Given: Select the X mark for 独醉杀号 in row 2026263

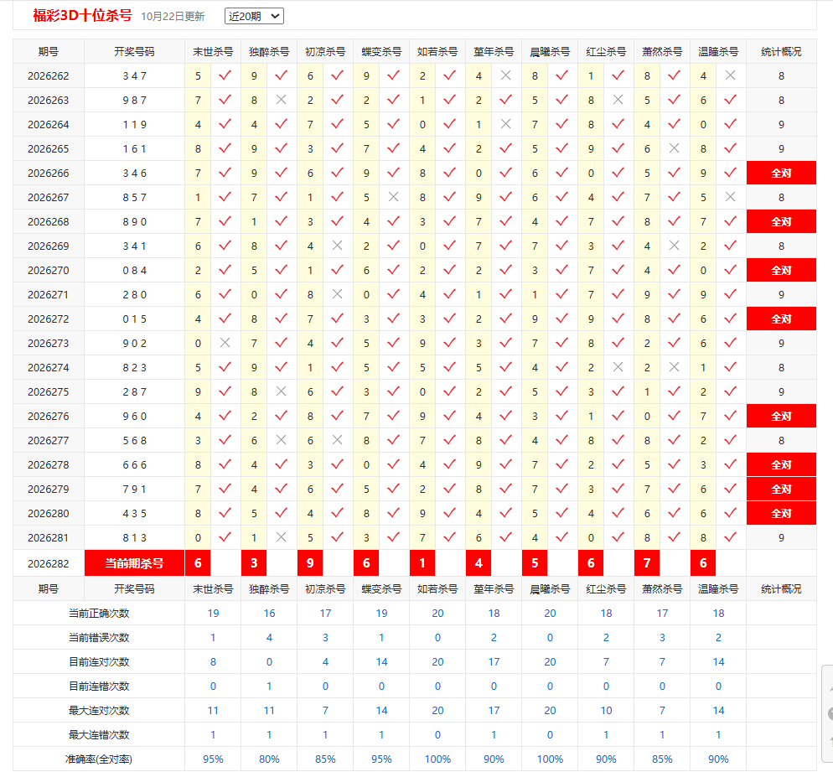Looking at the screenshot, I should [281, 100].
